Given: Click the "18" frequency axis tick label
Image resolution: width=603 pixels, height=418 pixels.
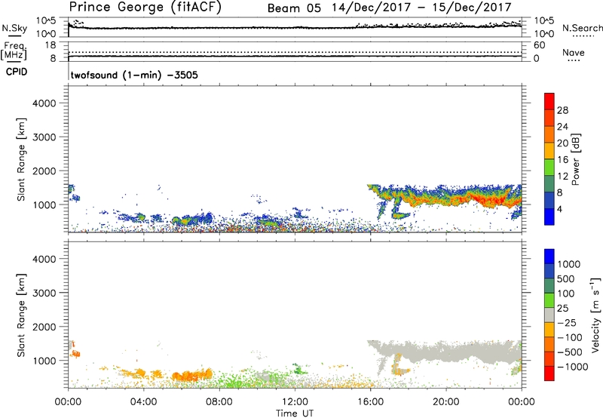Looking at the screenshot, I should [51, 45].
